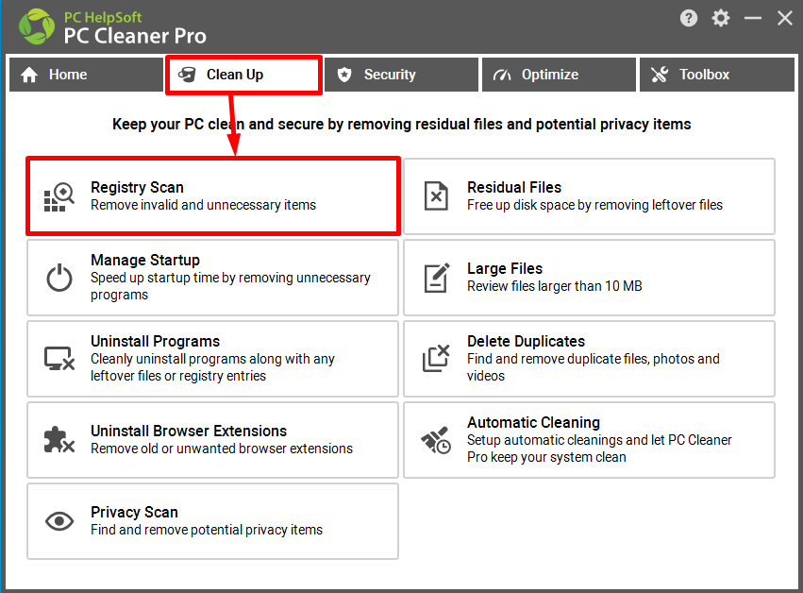
Task: Click the Privacy Scan eye icon
Action: (x=59, y=521)
